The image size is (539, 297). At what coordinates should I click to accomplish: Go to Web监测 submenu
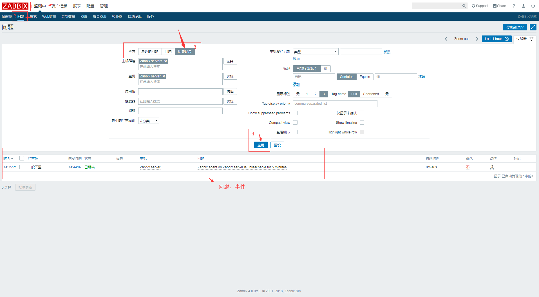(x=49, y=17)
